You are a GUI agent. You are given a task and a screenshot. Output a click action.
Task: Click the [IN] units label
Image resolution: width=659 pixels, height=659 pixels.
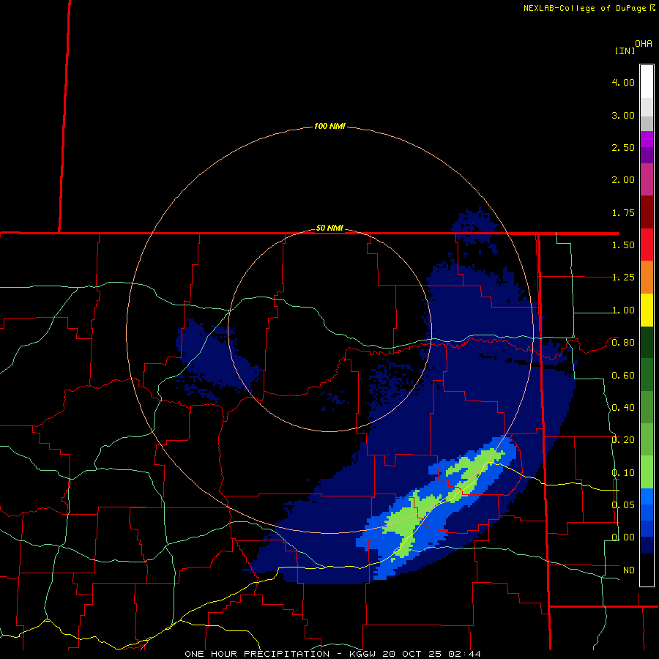click(x=625, y=51)
